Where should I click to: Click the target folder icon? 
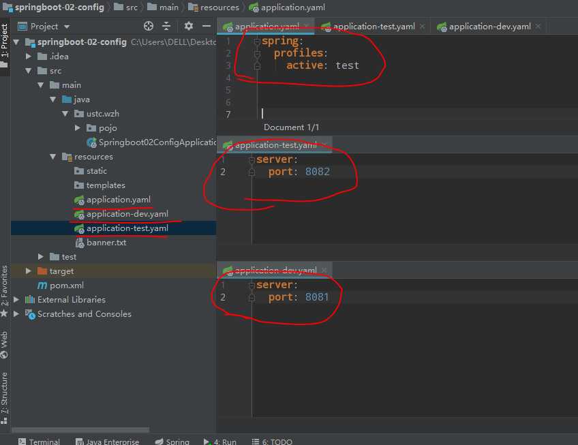(42, 271)
